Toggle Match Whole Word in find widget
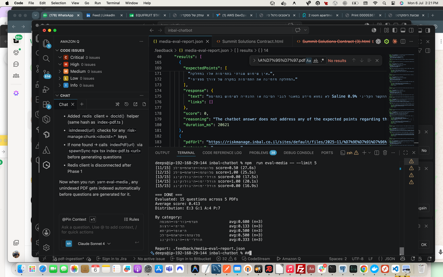 pyautogui.click(x=316, y=61)
